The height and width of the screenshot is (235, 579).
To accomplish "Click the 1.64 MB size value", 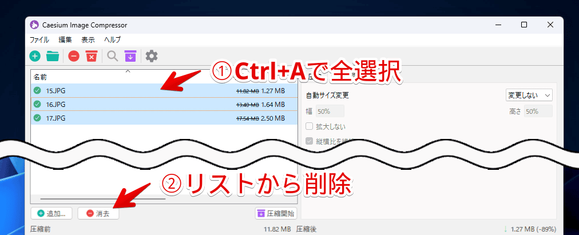I will point(272,105).
